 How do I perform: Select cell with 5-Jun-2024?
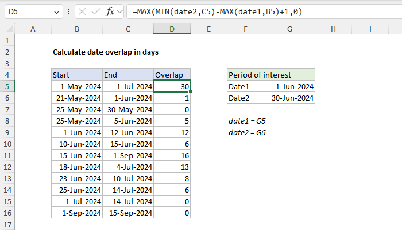coord(128,121)
